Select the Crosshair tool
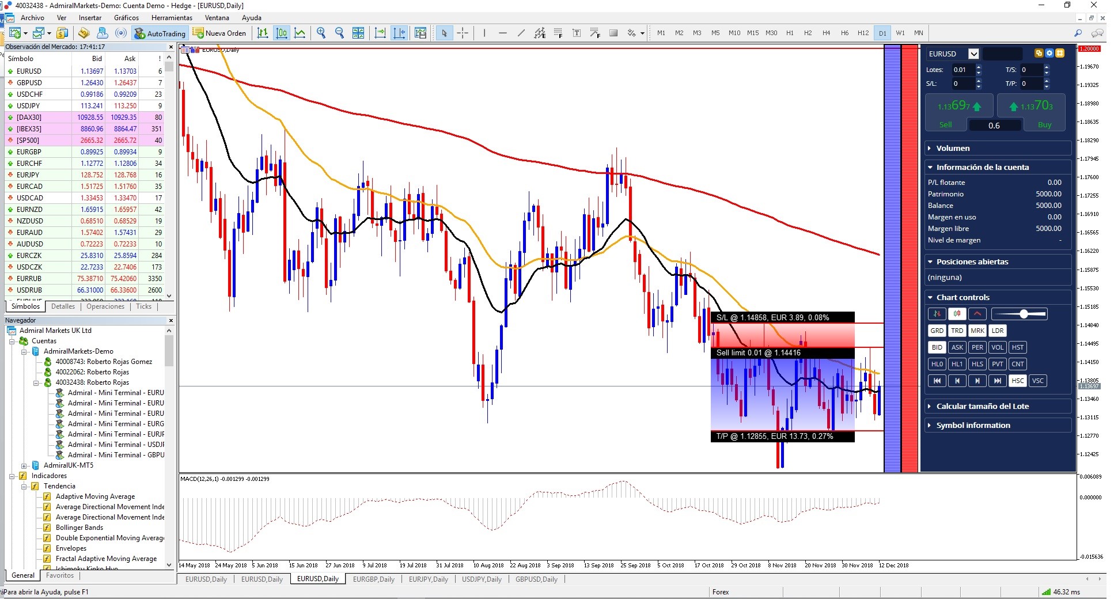 click(x=463, y=33)
